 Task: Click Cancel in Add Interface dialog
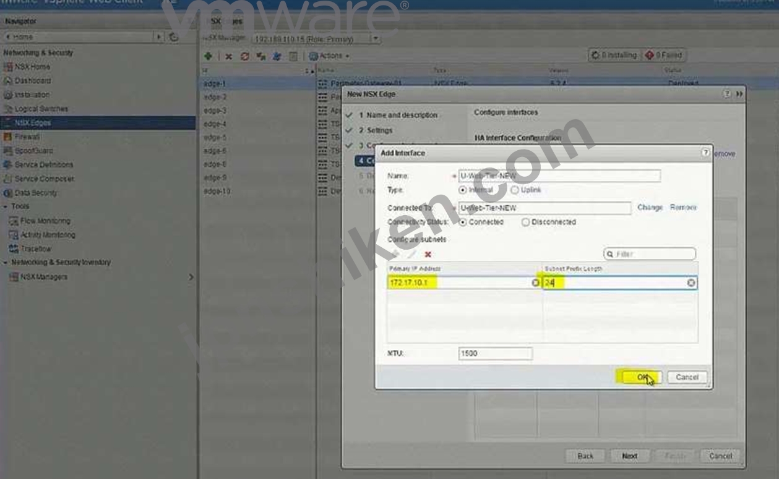click(x=687, y=377)
